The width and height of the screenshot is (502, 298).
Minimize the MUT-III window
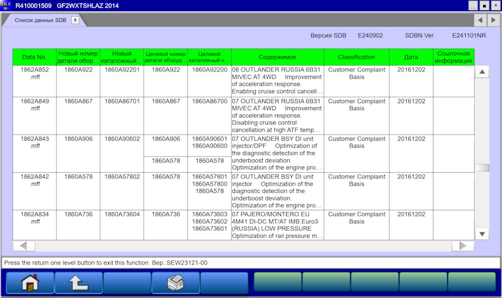point(473,5)
